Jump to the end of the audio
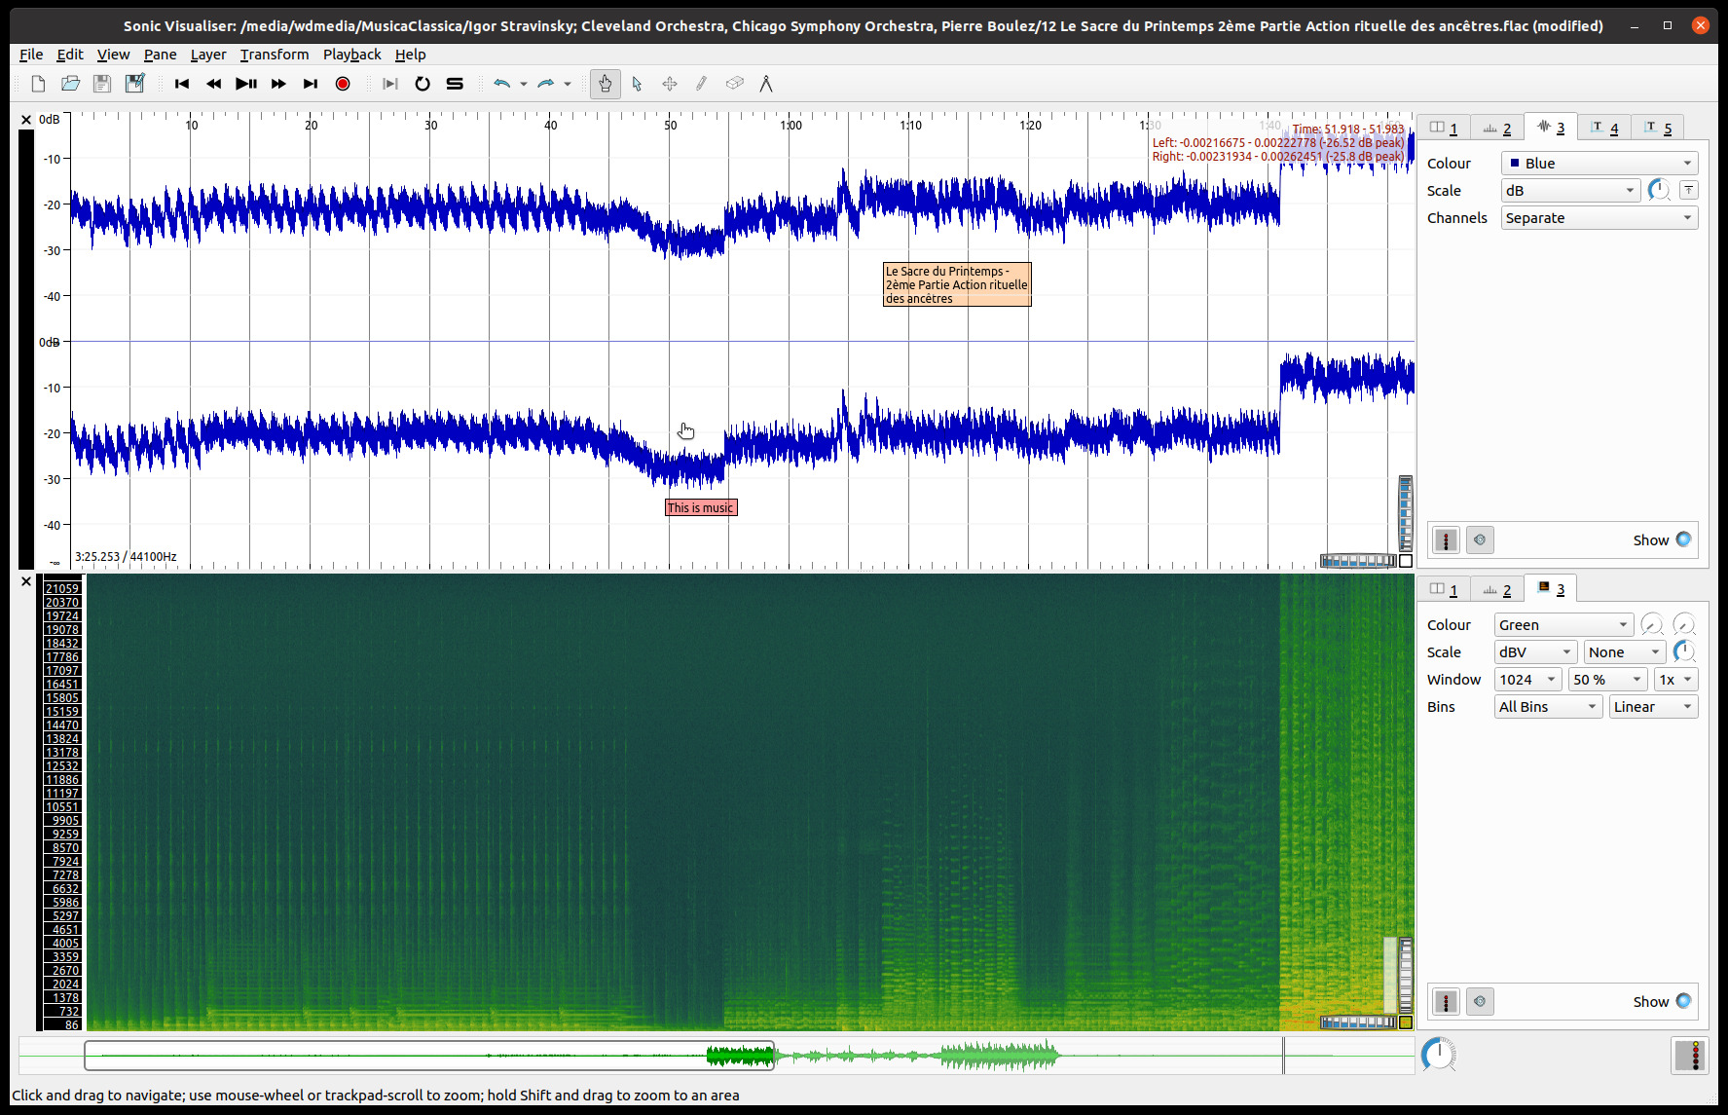This screenshot has height=1115, width=1728. [311, 84]
